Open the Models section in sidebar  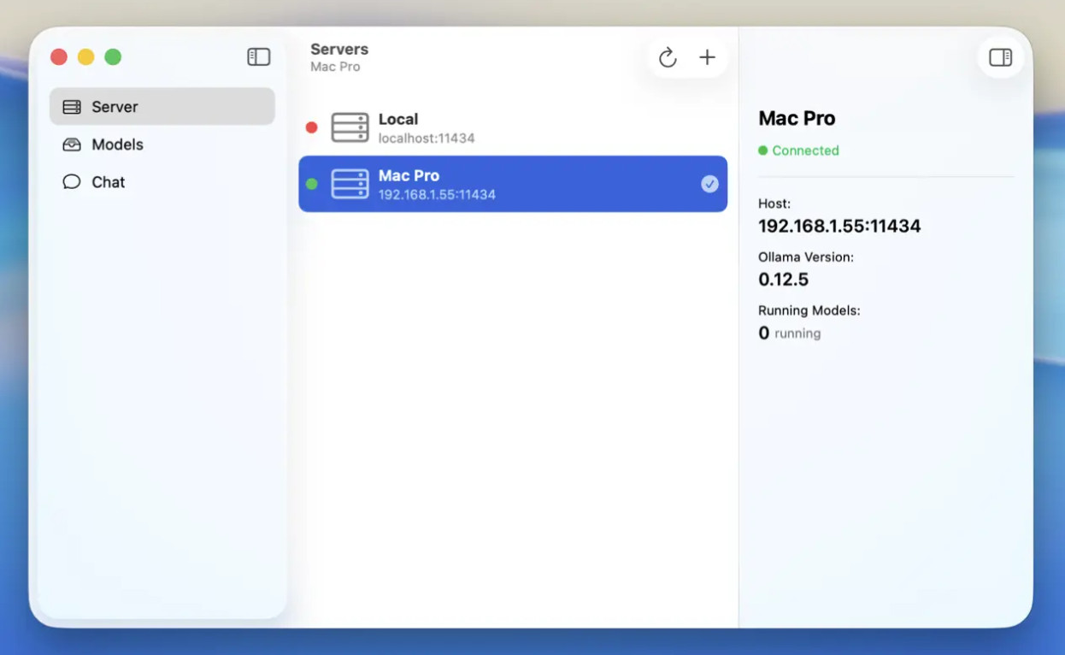tap(162, 145)
